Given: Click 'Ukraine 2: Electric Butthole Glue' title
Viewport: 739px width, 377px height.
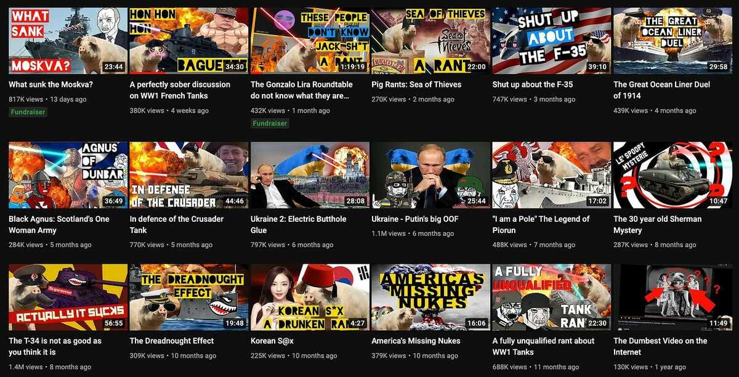Looking at the screenshot, I should click(x=299, y=224).
